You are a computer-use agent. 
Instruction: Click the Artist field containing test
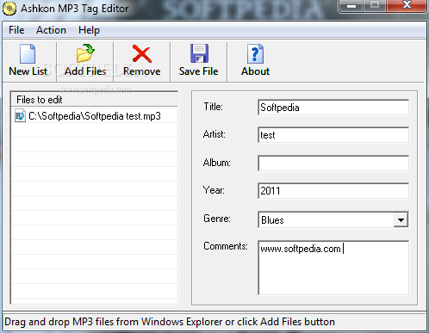pyautogui.click(x=333, y=135)
